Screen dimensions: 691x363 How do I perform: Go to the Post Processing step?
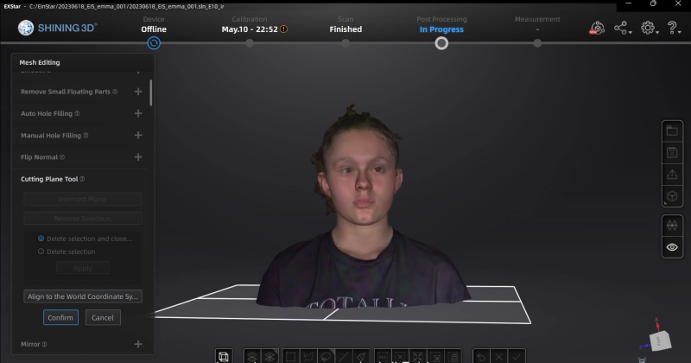click(x=441, y=25)
